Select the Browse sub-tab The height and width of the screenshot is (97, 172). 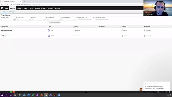[x=5, y=12]
